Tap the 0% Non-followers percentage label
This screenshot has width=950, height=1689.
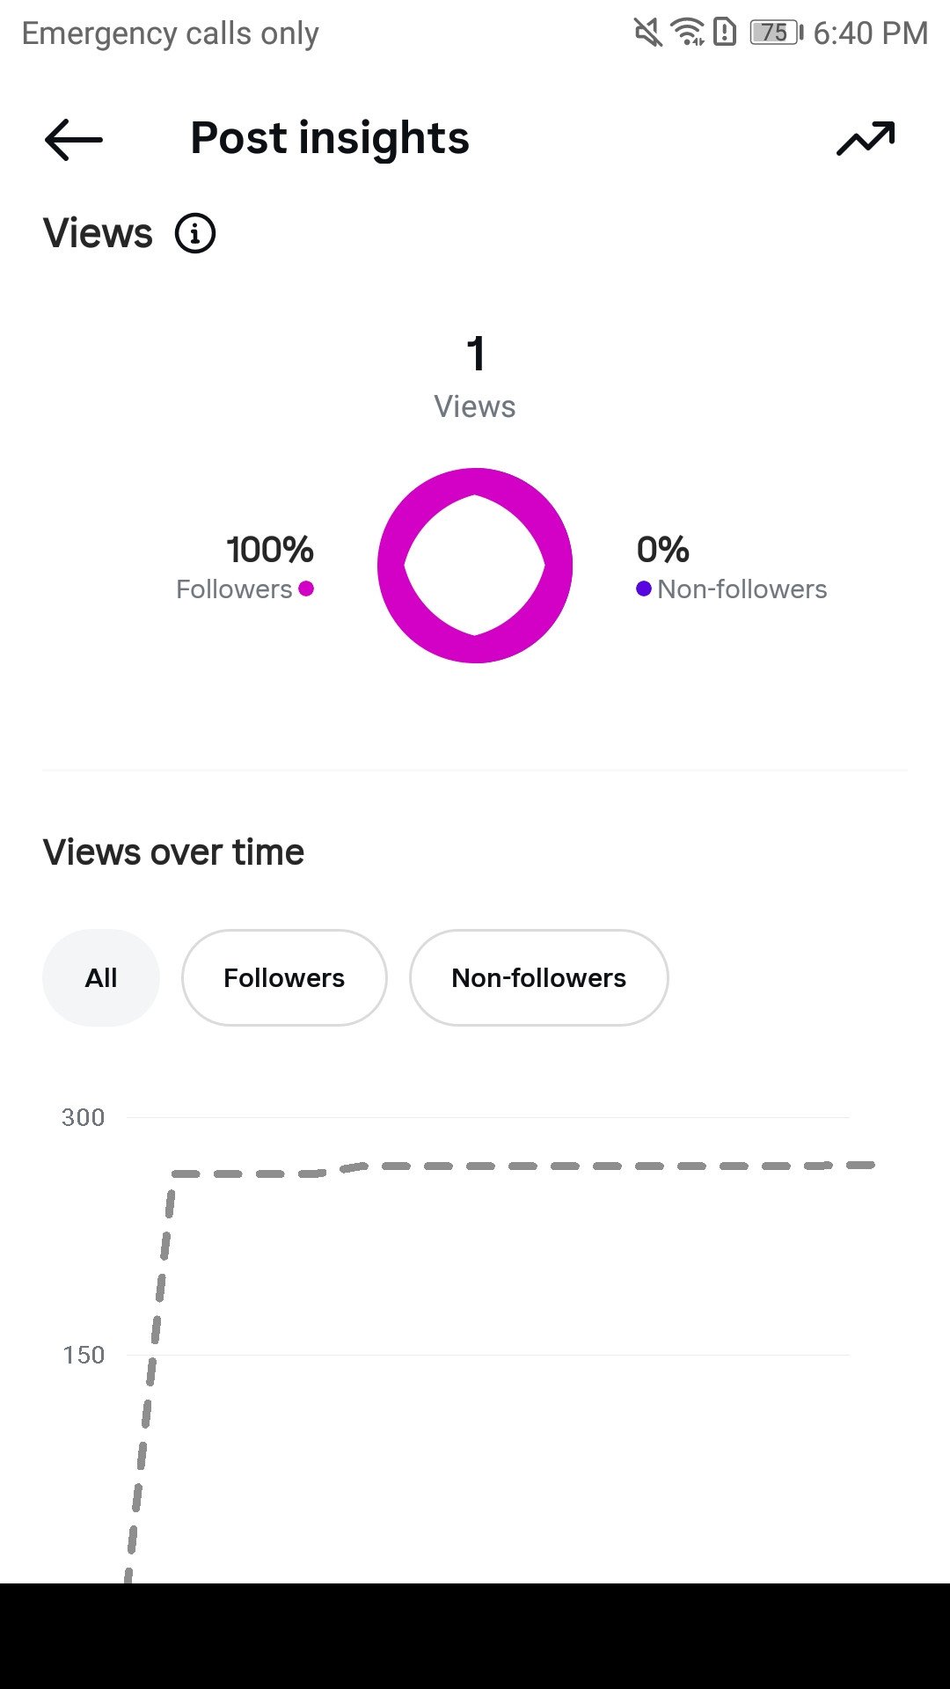tap(663, 550)
